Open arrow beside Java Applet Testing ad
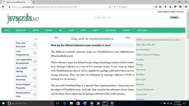This screenshot has width=189, height=106. click(35, 70)
